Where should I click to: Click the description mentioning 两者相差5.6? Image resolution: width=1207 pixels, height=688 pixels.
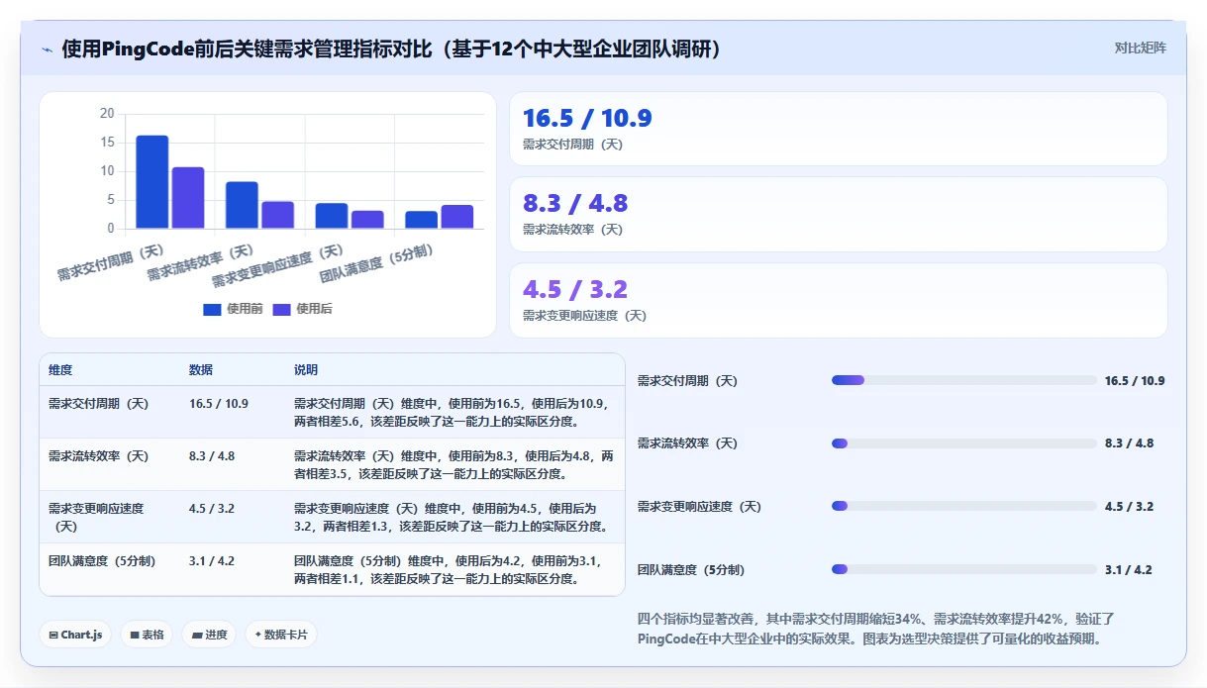[x=453, y=412]
